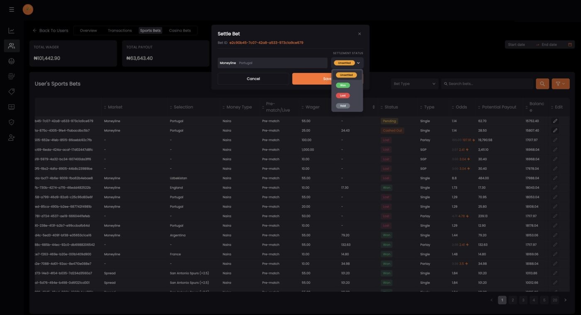Choose the Void settlement status option
Image resolution: width=581 pixels, height=315 pixels.
[x=343, y=106]
